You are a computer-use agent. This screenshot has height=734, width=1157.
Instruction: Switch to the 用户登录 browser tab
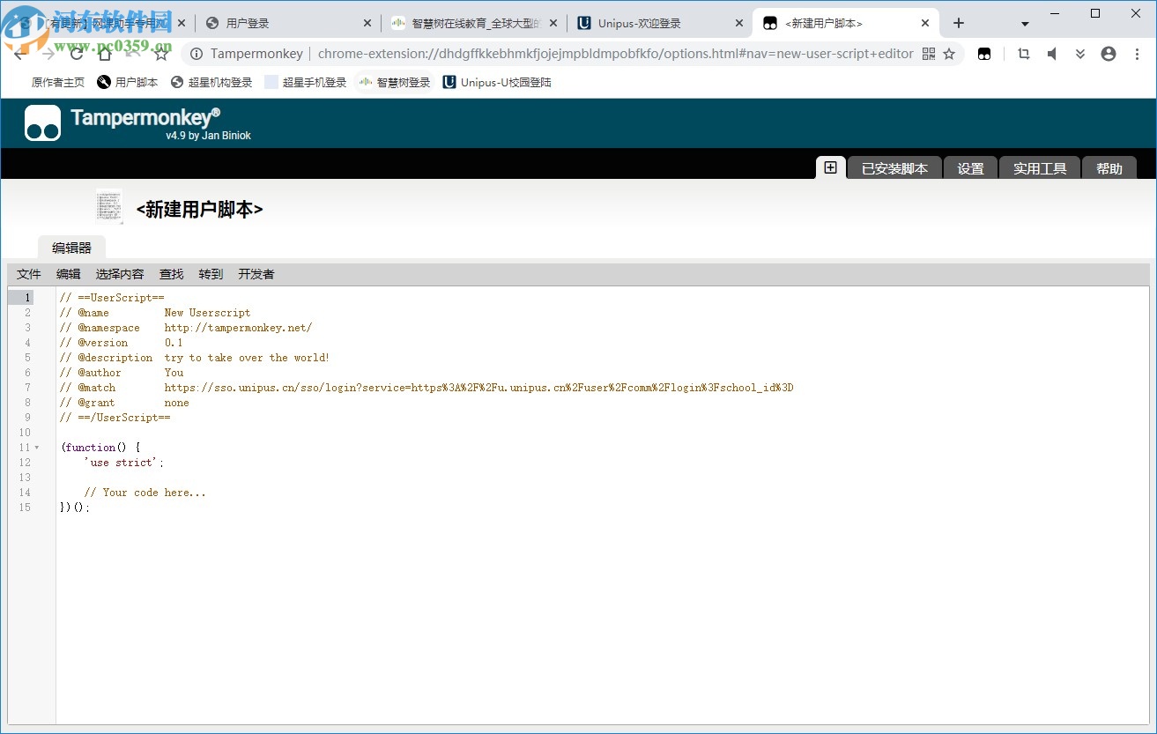(x=288, y=23)
